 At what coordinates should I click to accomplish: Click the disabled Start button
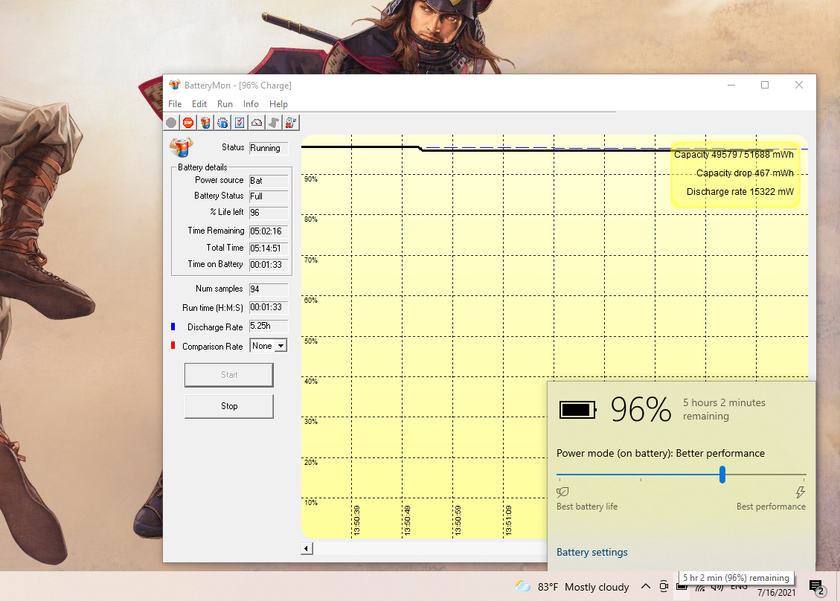point(228,375)
